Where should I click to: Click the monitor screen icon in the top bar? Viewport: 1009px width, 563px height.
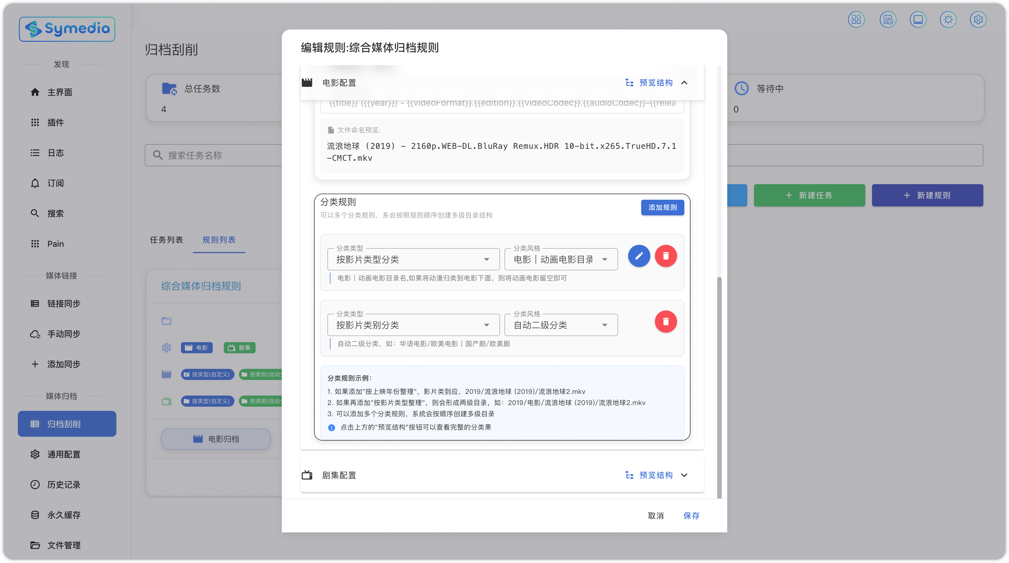[x=918, y=19]
